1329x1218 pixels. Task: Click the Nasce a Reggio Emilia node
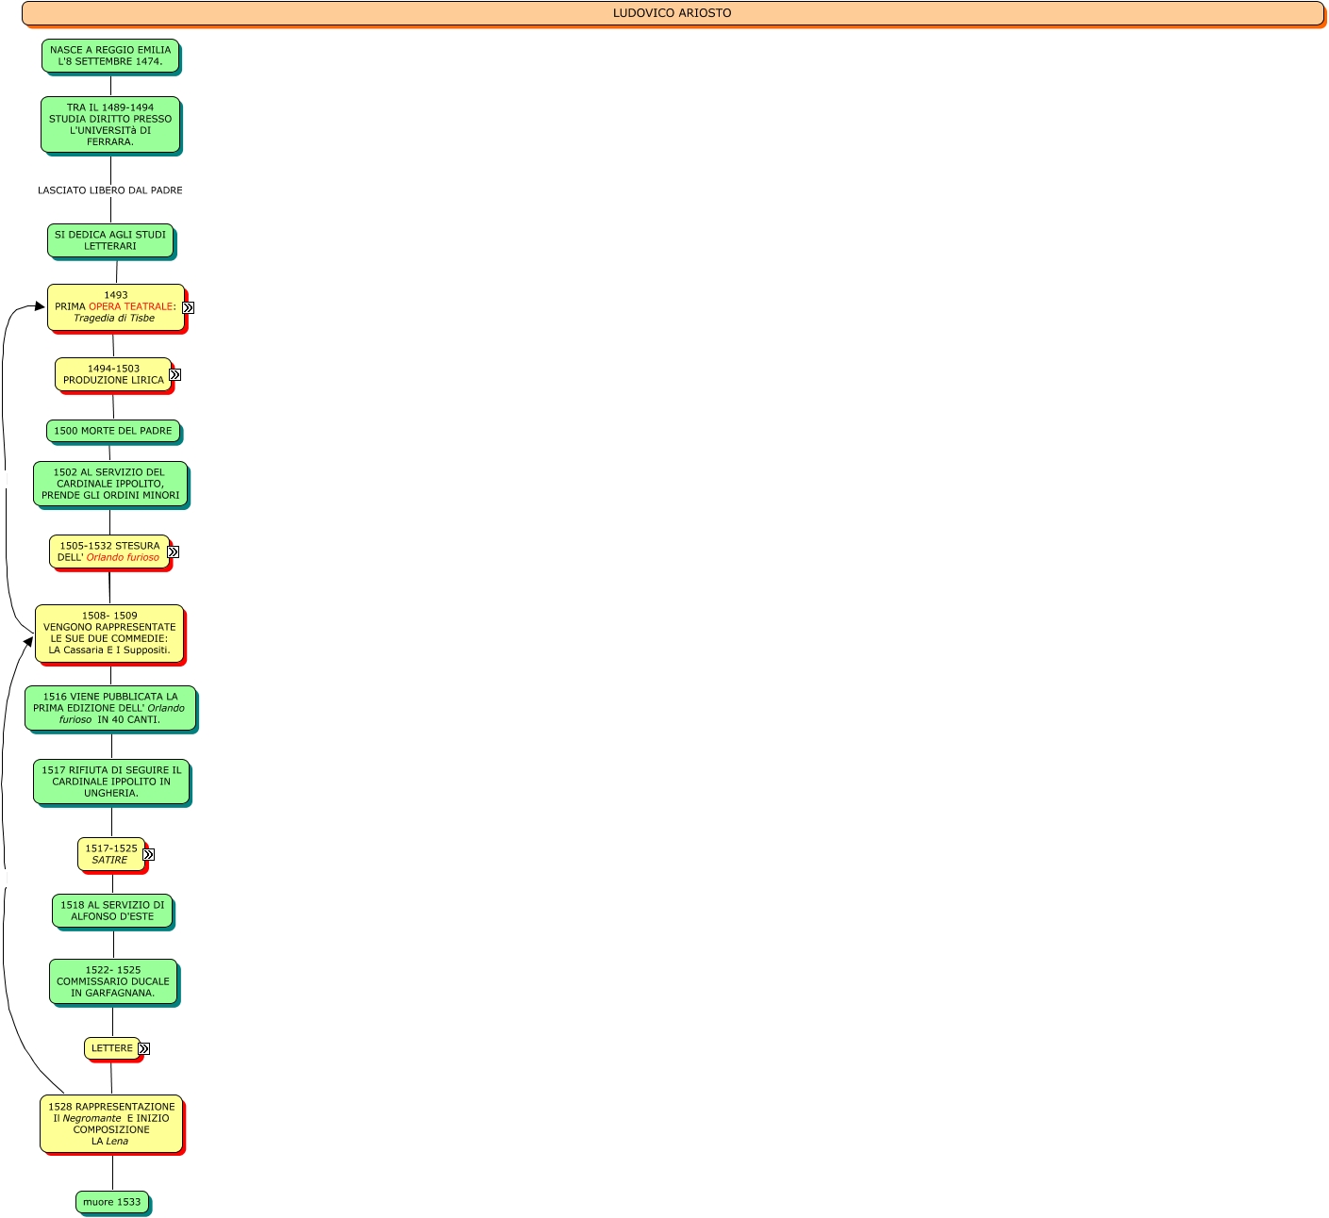coord(110,56)
